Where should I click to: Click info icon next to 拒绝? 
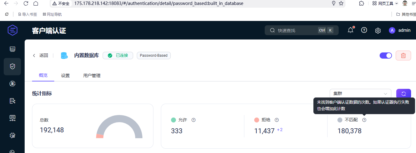(x=277, y=120)
